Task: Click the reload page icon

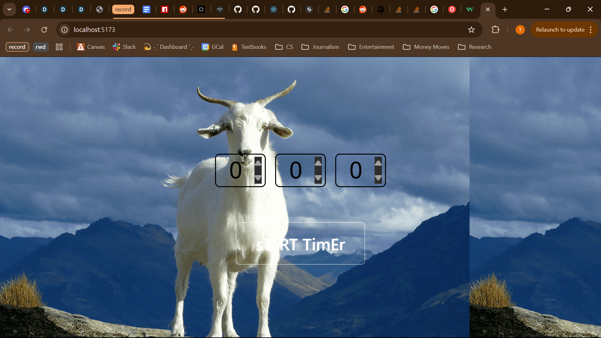Action: (44, 30)
